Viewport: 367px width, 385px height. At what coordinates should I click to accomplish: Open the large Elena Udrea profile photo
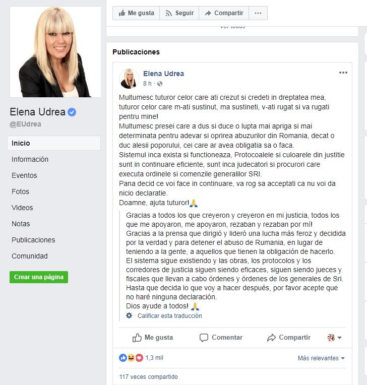click(55, 52)
